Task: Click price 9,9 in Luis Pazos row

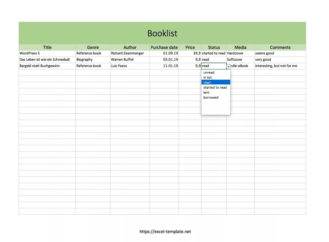Action: click(x=190, y=66)
